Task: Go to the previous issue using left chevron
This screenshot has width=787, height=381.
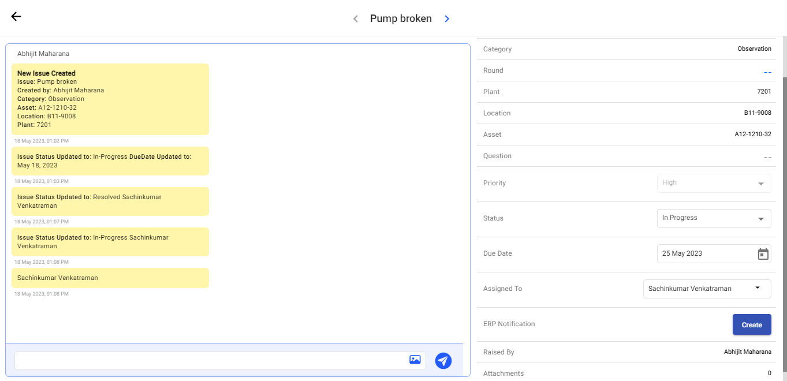Action: pyautogui.click(x=356, y=19)
